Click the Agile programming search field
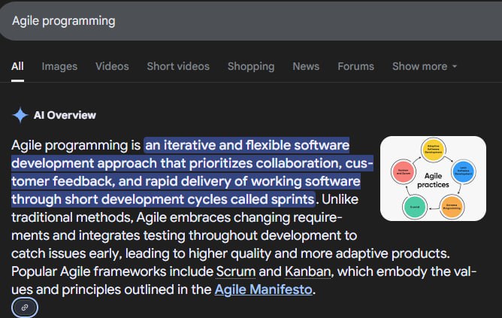The height and width of the screenshot is (318, 502). tap(225, 20)
